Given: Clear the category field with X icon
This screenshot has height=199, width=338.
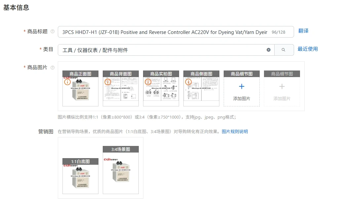Looking at the screenshot, I should click(268, 50).
